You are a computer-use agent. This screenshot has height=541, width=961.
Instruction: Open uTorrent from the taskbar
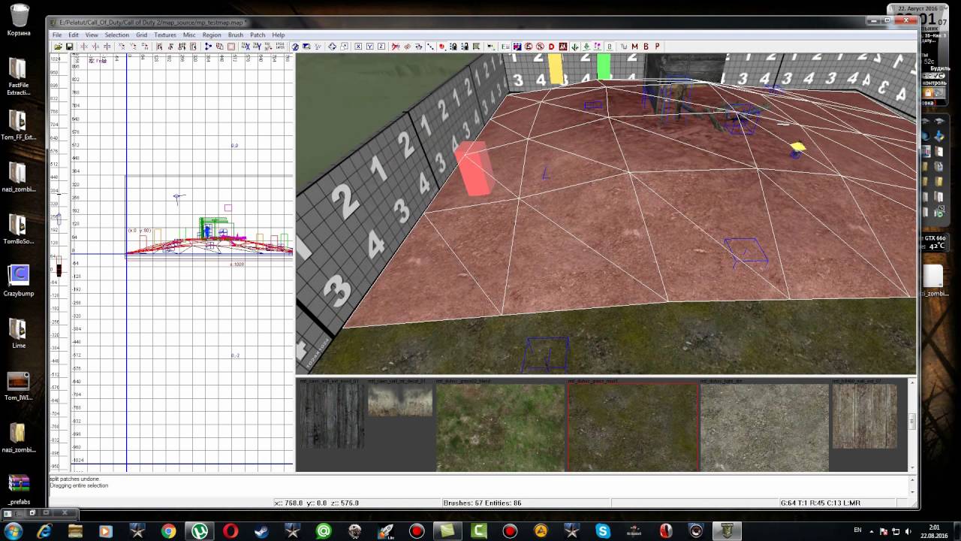point(199,531)
